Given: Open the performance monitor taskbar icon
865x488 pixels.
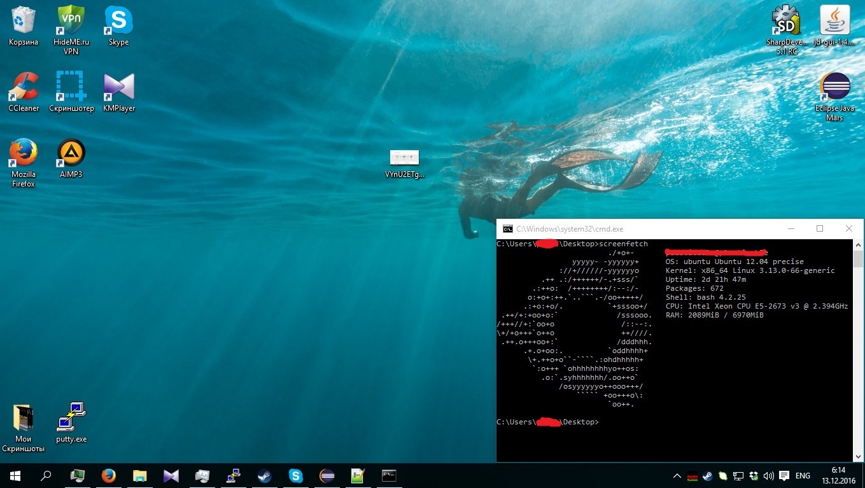Looking at the screenshot, I should pos(202,475).
